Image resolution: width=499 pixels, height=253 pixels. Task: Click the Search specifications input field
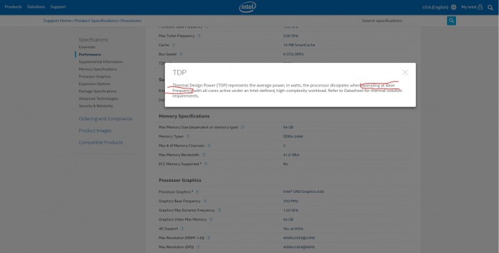pos(403,21)
